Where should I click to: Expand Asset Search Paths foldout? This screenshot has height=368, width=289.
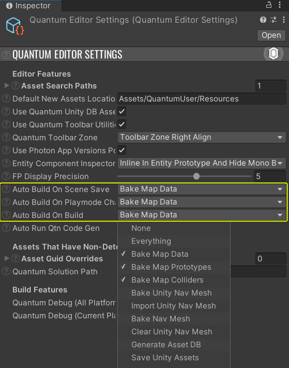click(7, 86)
